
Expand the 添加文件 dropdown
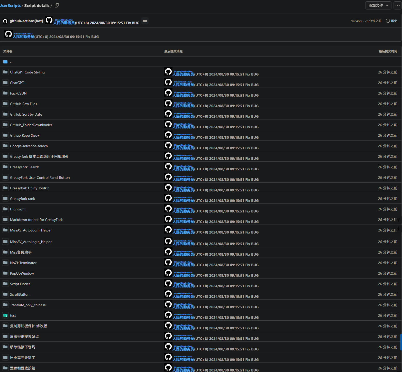(378, 5)
